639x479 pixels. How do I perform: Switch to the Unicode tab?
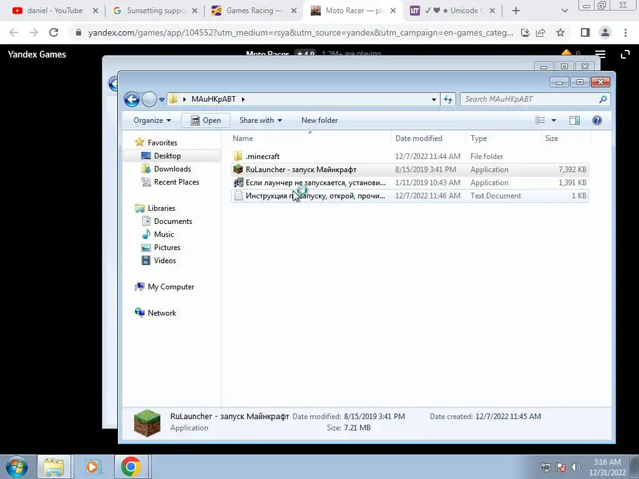(x=452, y=11)
